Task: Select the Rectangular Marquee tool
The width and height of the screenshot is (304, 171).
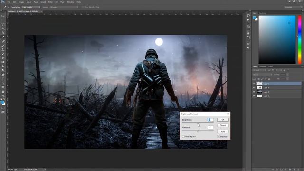Action: pyautogui.click(x=3, y=20)
